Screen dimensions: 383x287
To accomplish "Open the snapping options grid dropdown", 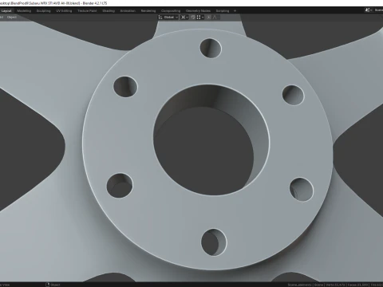I will pyautogui.click(x=200, y=18).
